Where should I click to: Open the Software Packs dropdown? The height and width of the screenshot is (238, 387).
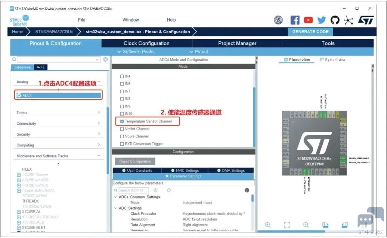[x=136, y=52]
